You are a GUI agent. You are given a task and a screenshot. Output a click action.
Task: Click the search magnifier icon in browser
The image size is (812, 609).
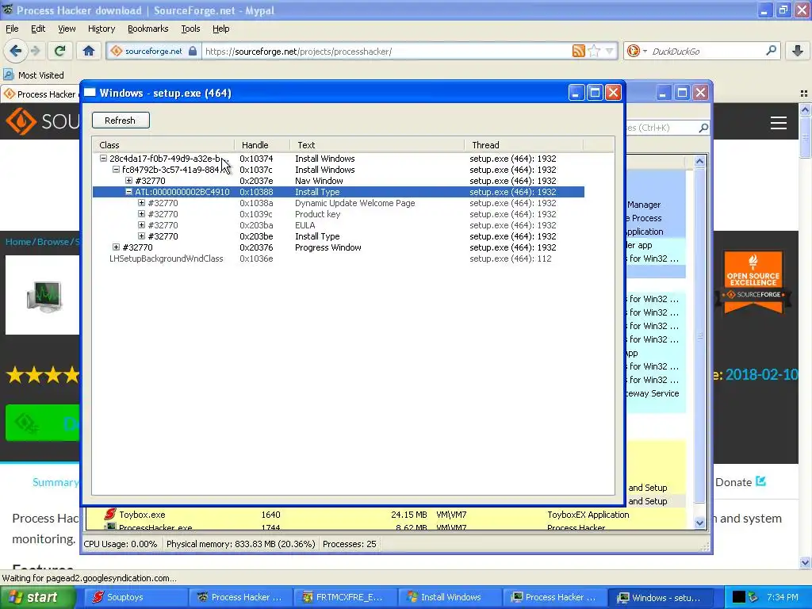771,51
